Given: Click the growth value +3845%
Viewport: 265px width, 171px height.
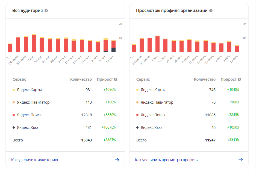Looking at the screenshot, I should pyautogui.click(x=233, y=115).
